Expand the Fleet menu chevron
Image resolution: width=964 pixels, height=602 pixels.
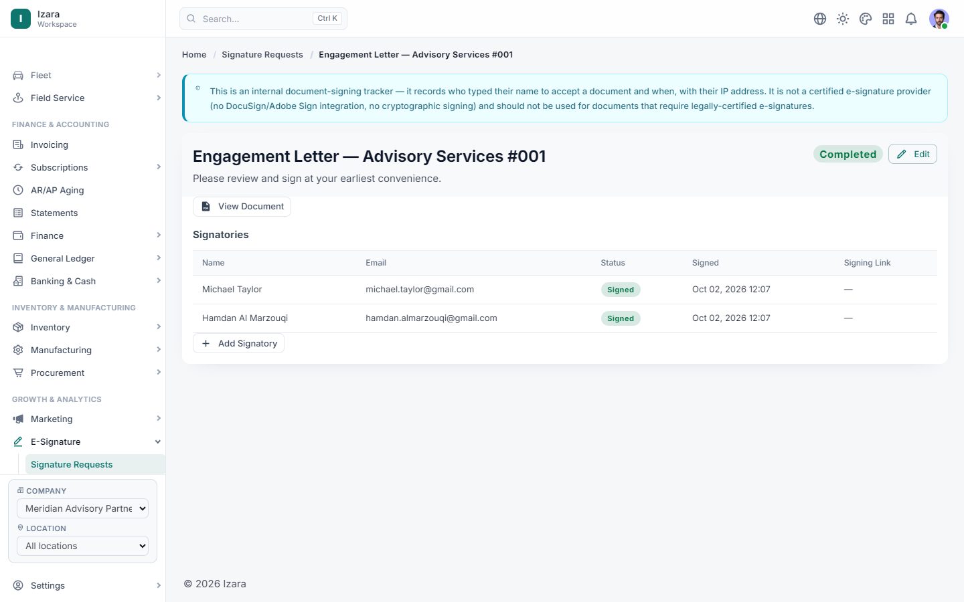point(159,76)
